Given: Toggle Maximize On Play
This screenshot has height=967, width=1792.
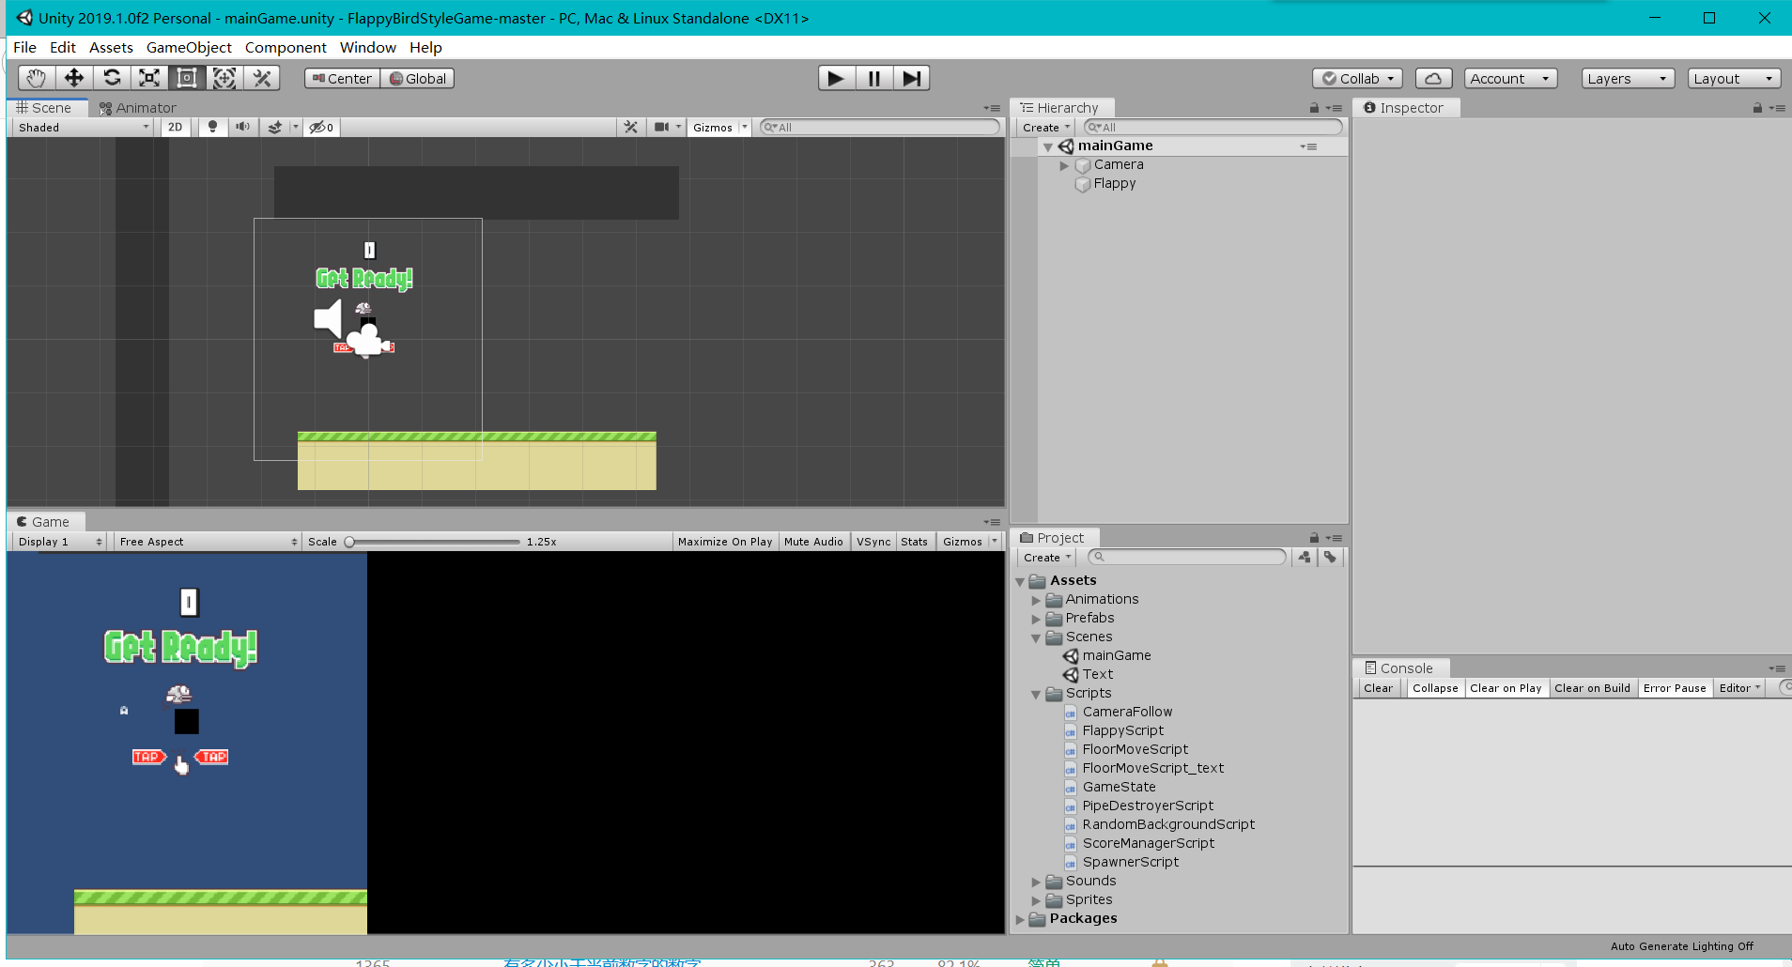Looking at the screenshot, I should pyautogui.click(x=725, y=542).
